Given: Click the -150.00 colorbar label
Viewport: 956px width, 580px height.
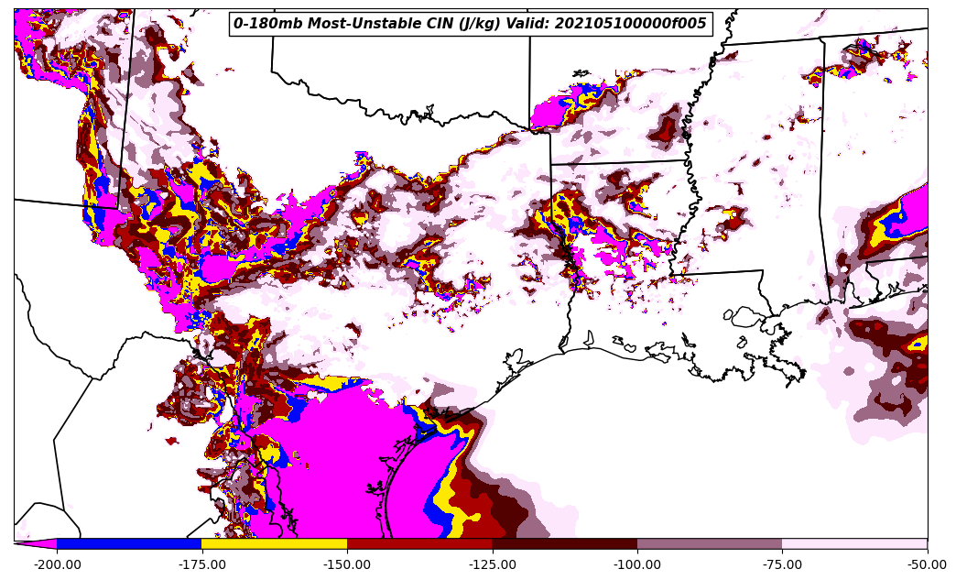Looking at the screenshot, I should tap(347, 564).
